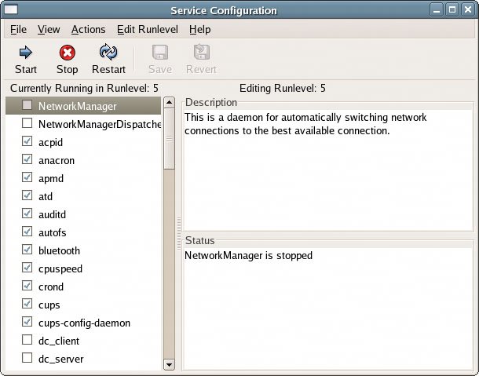The width and height of the screenshot is (479, 376).
Task: Select the crond service in the list
Action: 51,287
